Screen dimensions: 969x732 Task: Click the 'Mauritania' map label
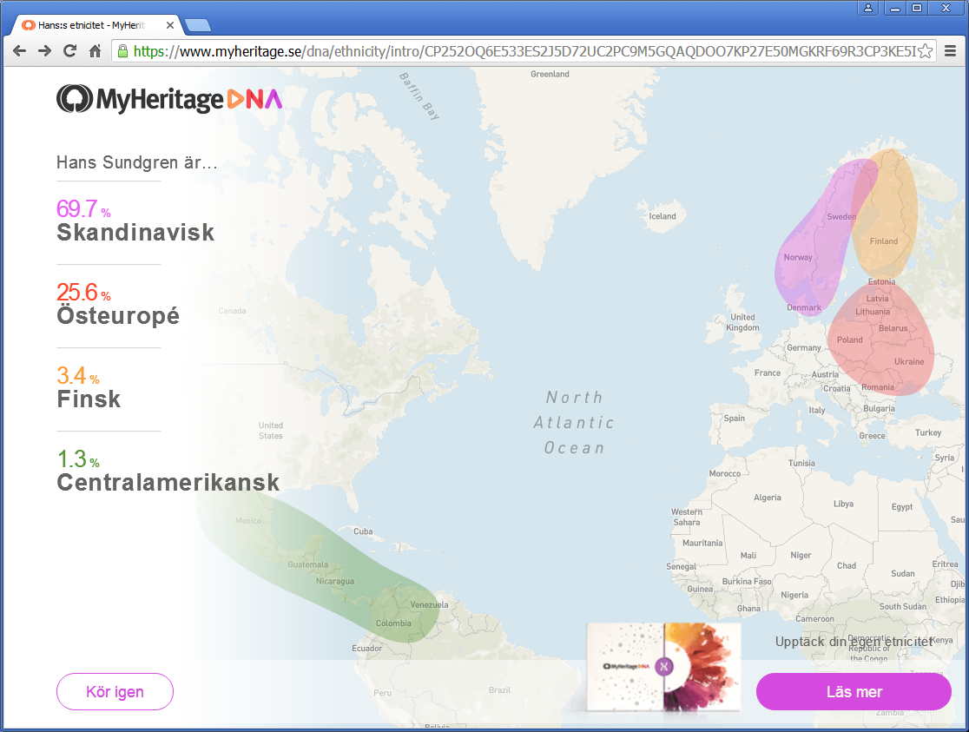coord(702,544)
